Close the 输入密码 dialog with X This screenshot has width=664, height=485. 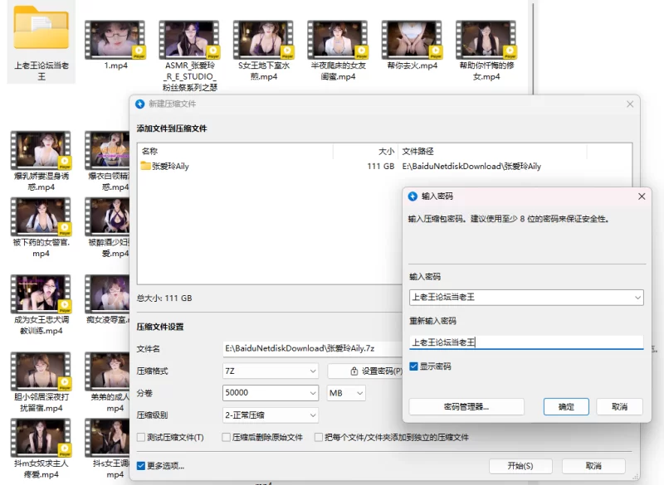(x=641, y=196)
